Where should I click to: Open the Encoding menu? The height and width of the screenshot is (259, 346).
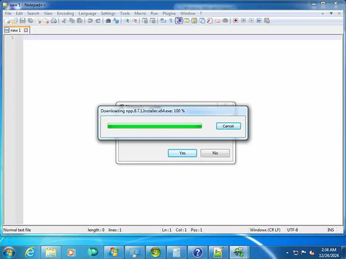(65, 13)
